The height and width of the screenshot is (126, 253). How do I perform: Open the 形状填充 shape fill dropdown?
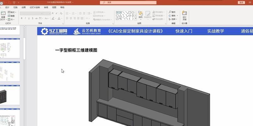158,12
